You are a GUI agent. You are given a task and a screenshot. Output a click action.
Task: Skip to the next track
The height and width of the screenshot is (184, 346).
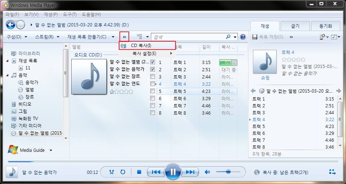coord(190,172)
